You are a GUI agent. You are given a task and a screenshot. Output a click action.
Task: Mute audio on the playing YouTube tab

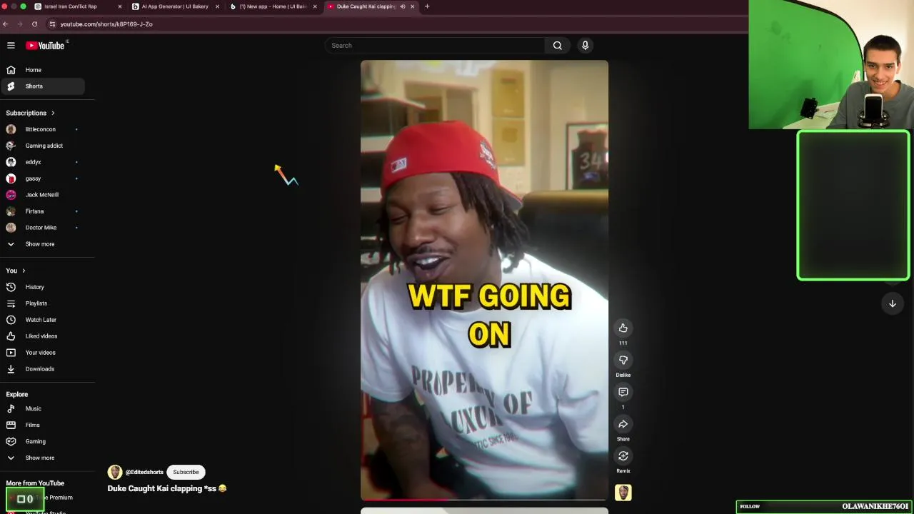(402, 6)
